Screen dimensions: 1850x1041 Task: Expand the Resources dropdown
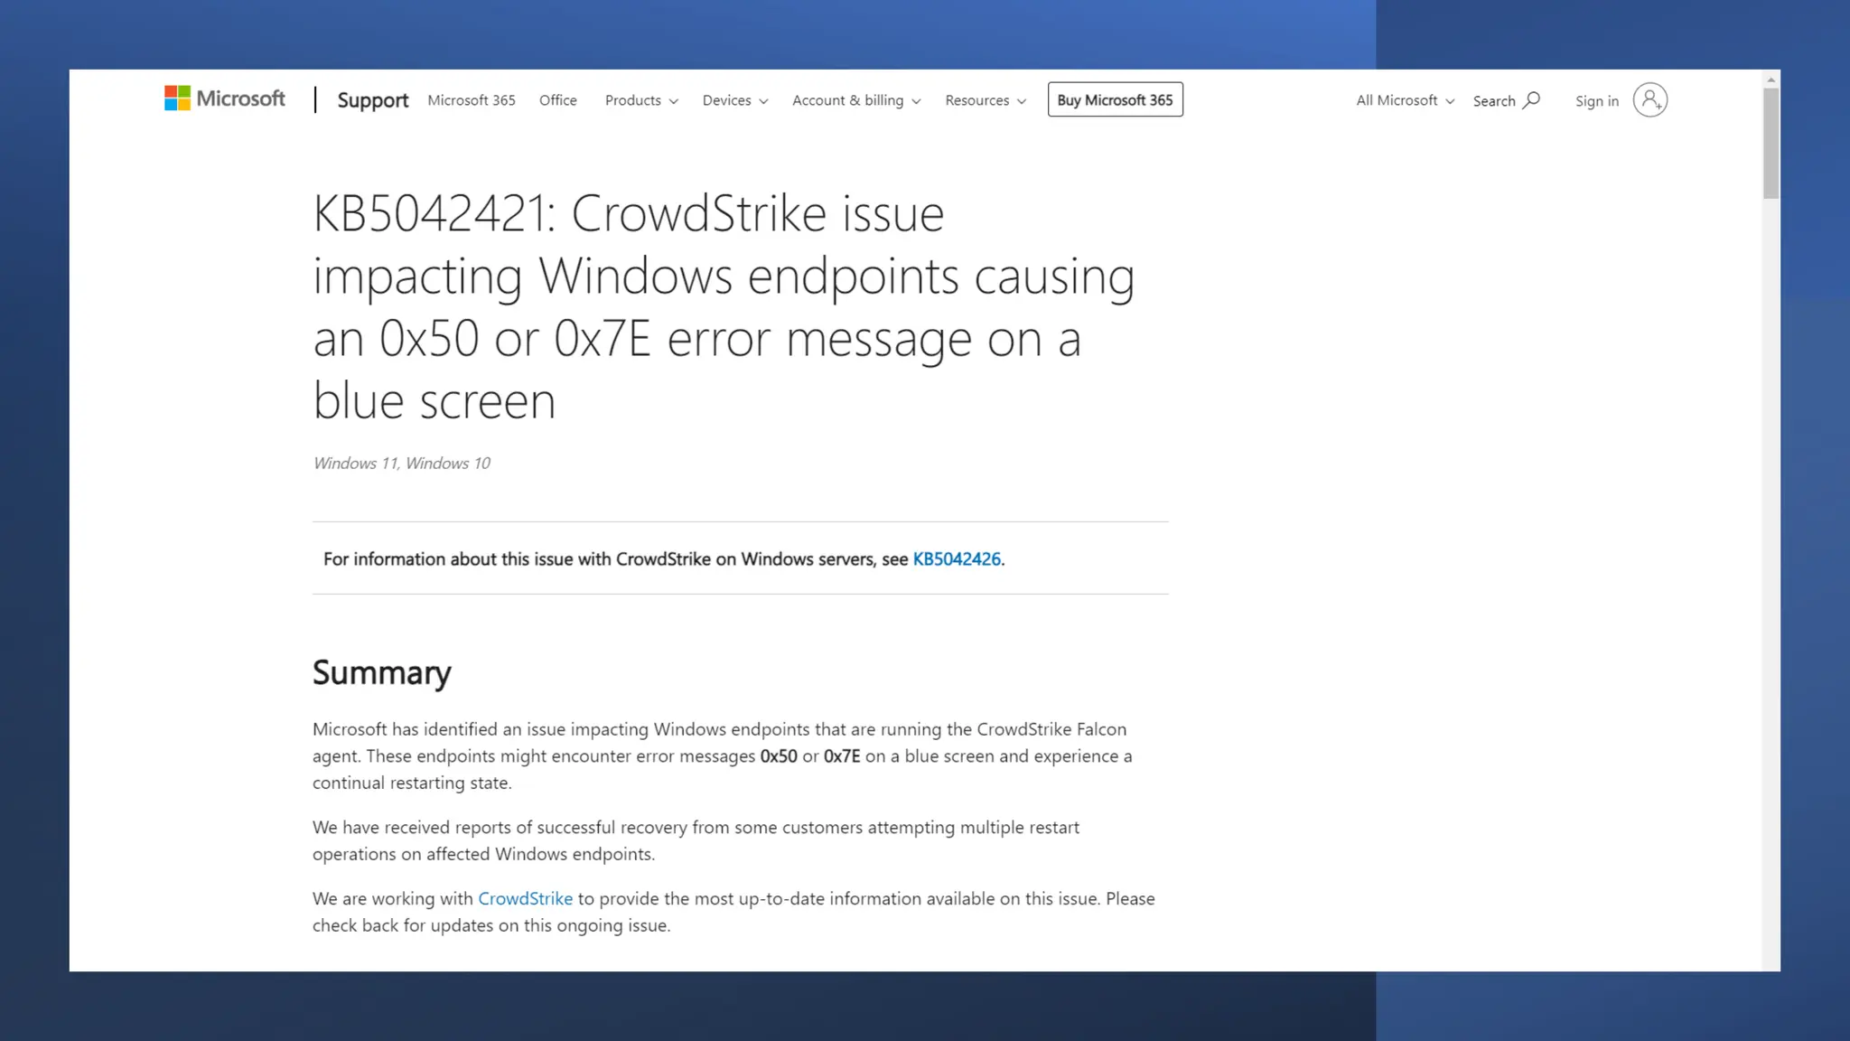(x=985, y=100)
